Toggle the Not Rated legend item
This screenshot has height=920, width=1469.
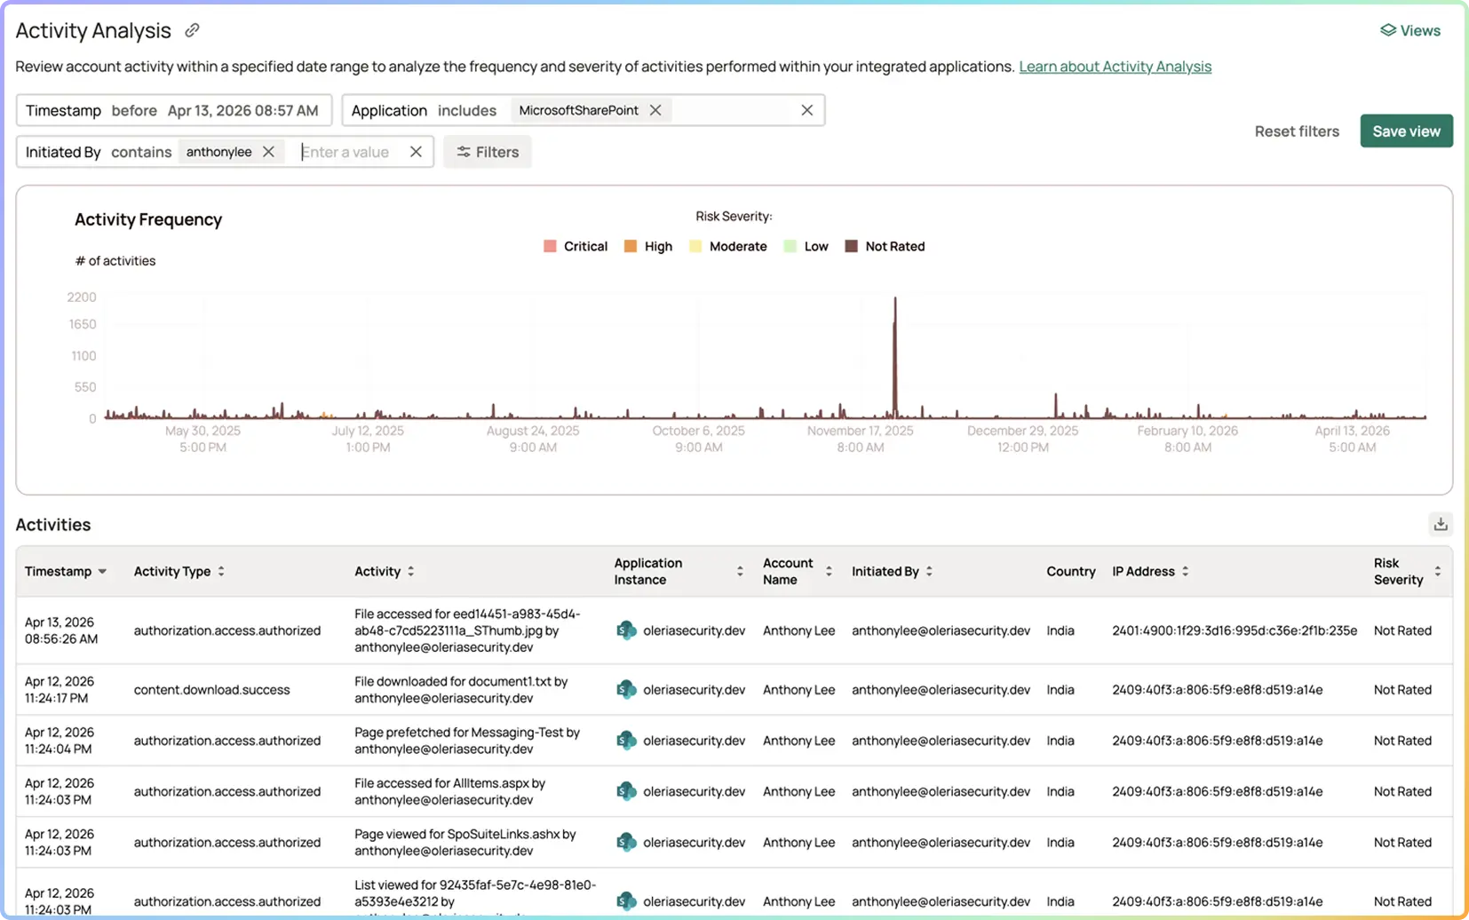coord(885,246)
